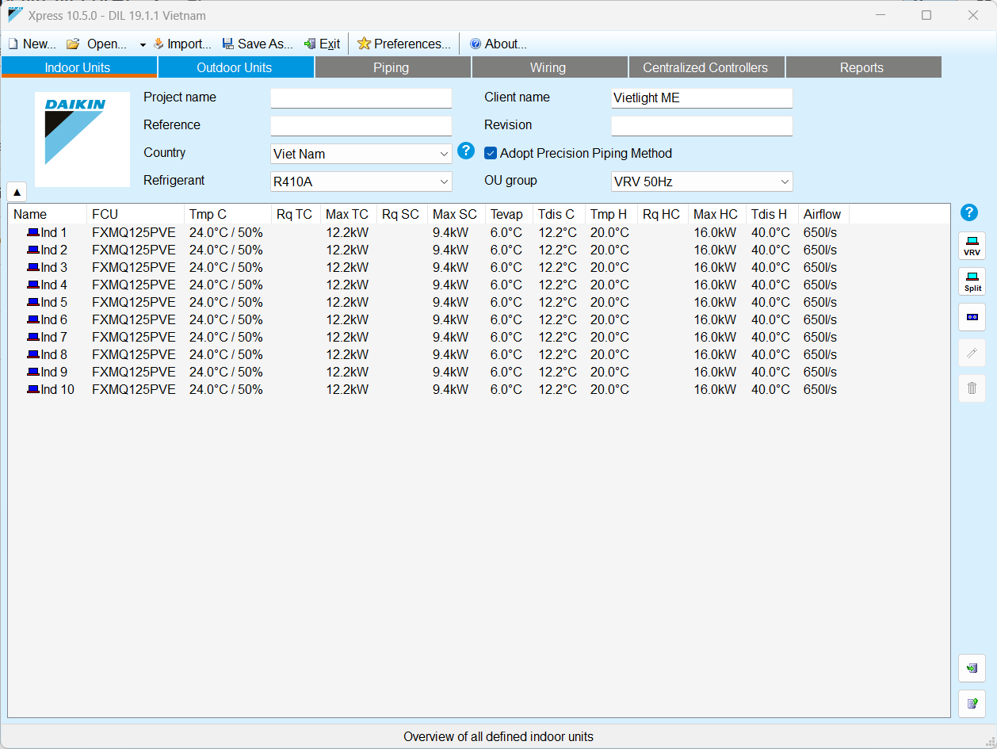This screenshot has height=749, width=997.
Task: Select the Ind 5 unit icon
Action: tap(32, 303)
